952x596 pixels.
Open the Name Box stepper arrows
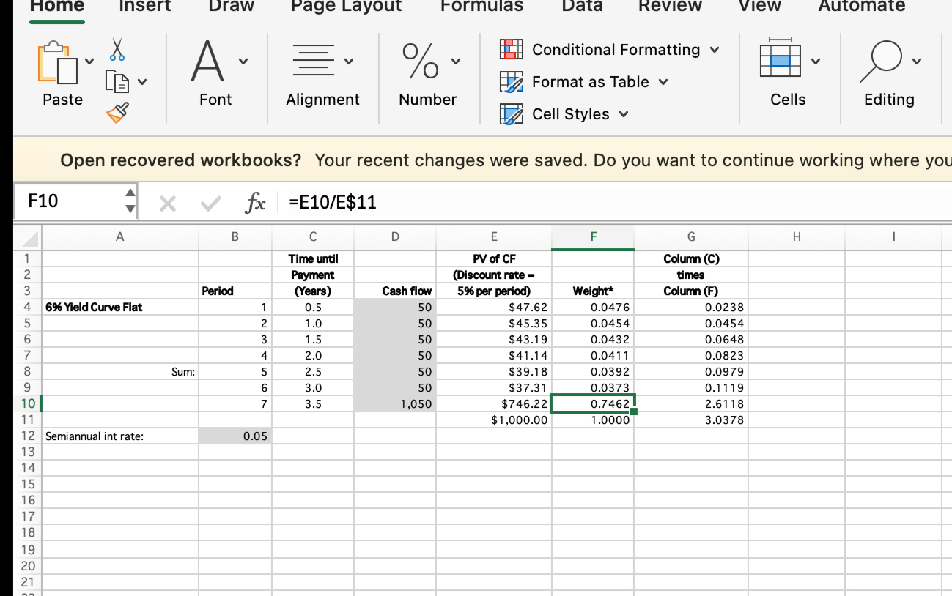click(x=129, y=201)
